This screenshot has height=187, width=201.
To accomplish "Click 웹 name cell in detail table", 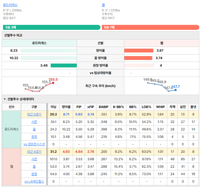I will coord(12,167).
